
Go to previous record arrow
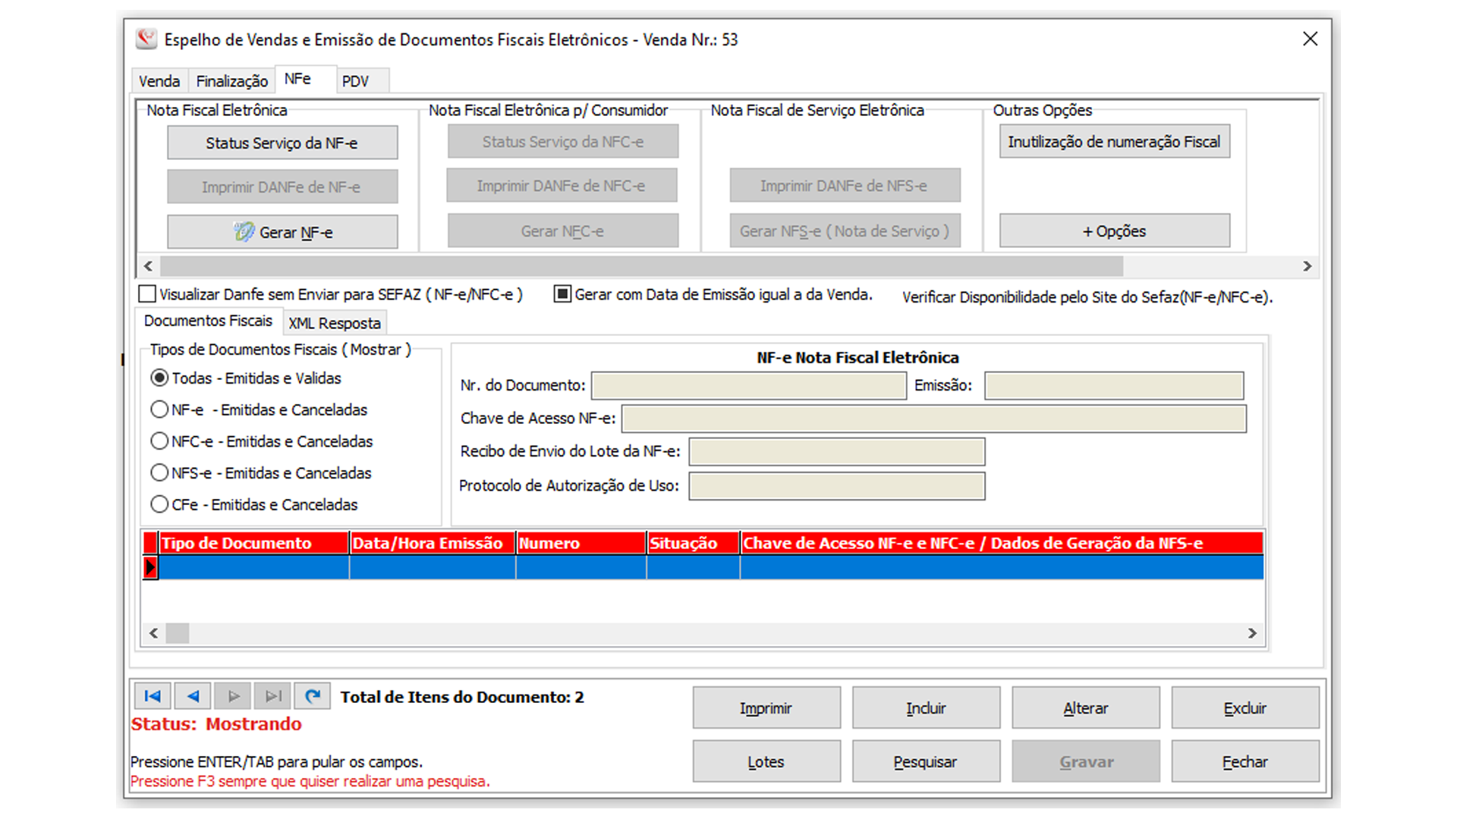(193, 696)
